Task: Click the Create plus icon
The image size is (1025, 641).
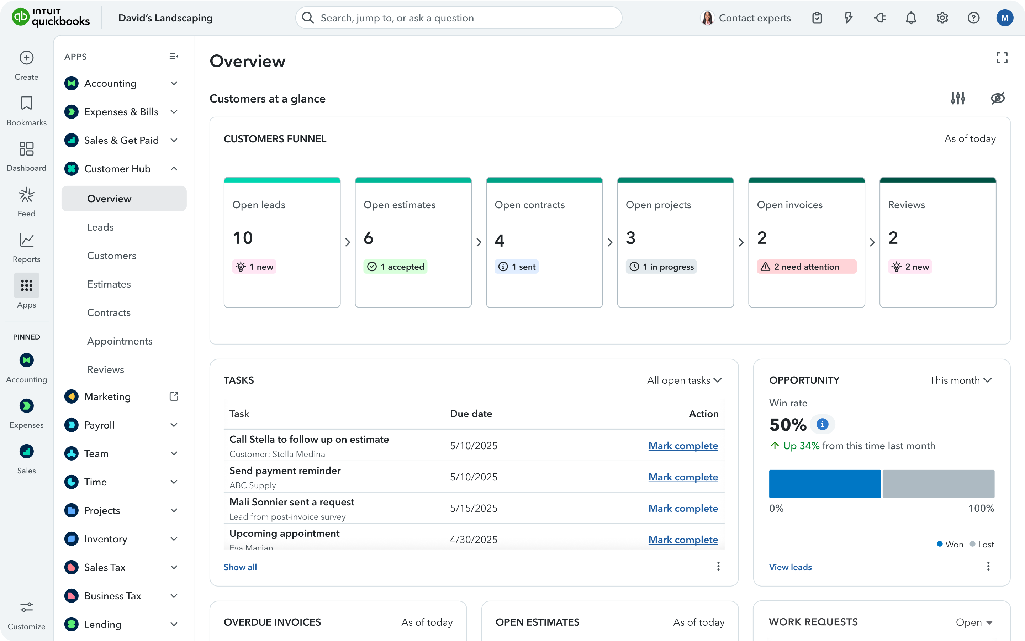Action: [x=26, y=58]
